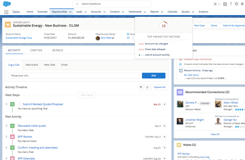The height and width of the screenshot is (160, 245).
Task: Open the Analytics nav tab
Action: pos(203,12)
